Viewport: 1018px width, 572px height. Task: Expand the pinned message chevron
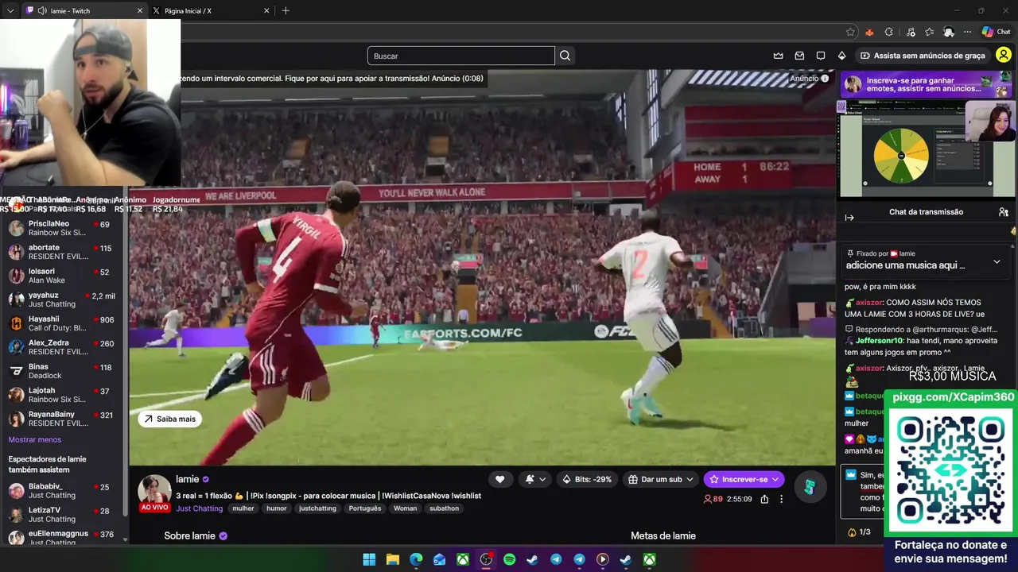coord(997,261)
